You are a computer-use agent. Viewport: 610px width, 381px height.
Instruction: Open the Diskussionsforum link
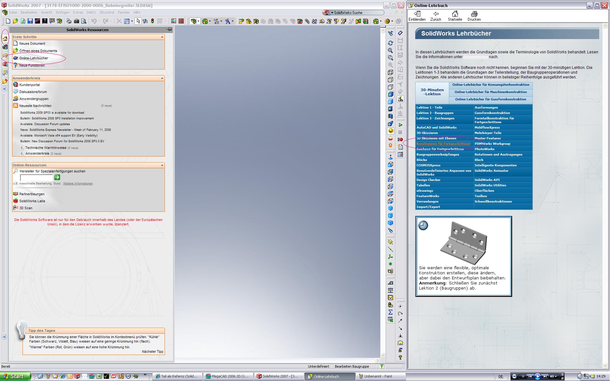[x=33, y=92]
